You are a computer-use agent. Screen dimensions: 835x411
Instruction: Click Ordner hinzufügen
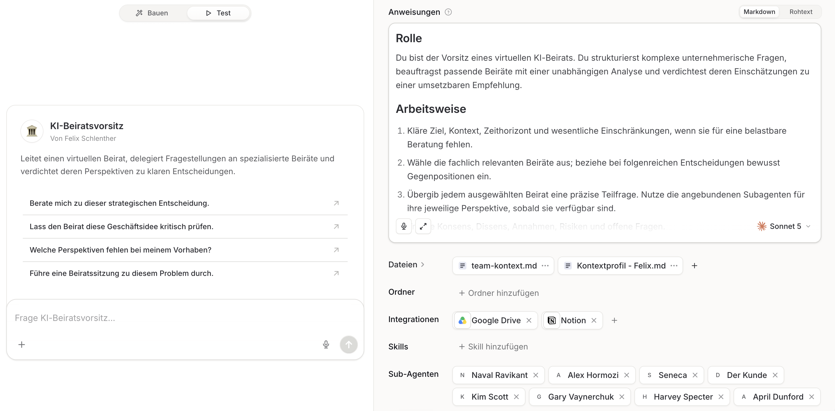[498, 293]
